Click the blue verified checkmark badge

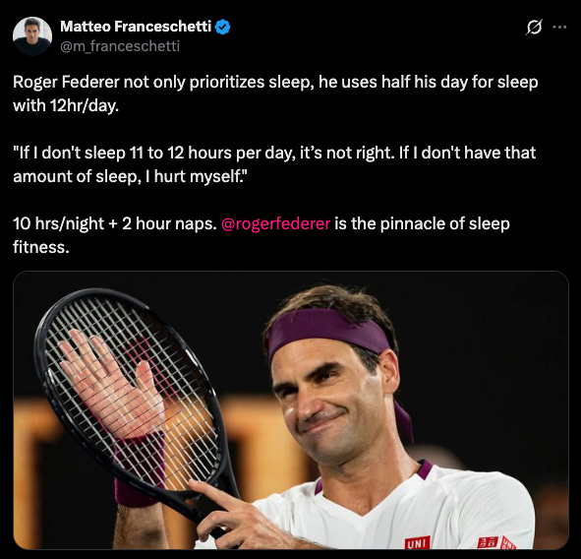pos(223,28)
